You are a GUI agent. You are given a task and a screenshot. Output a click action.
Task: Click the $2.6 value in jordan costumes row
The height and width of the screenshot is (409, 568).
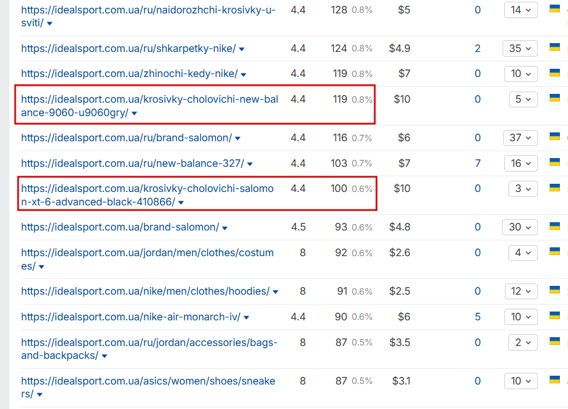tap(399, 253)
